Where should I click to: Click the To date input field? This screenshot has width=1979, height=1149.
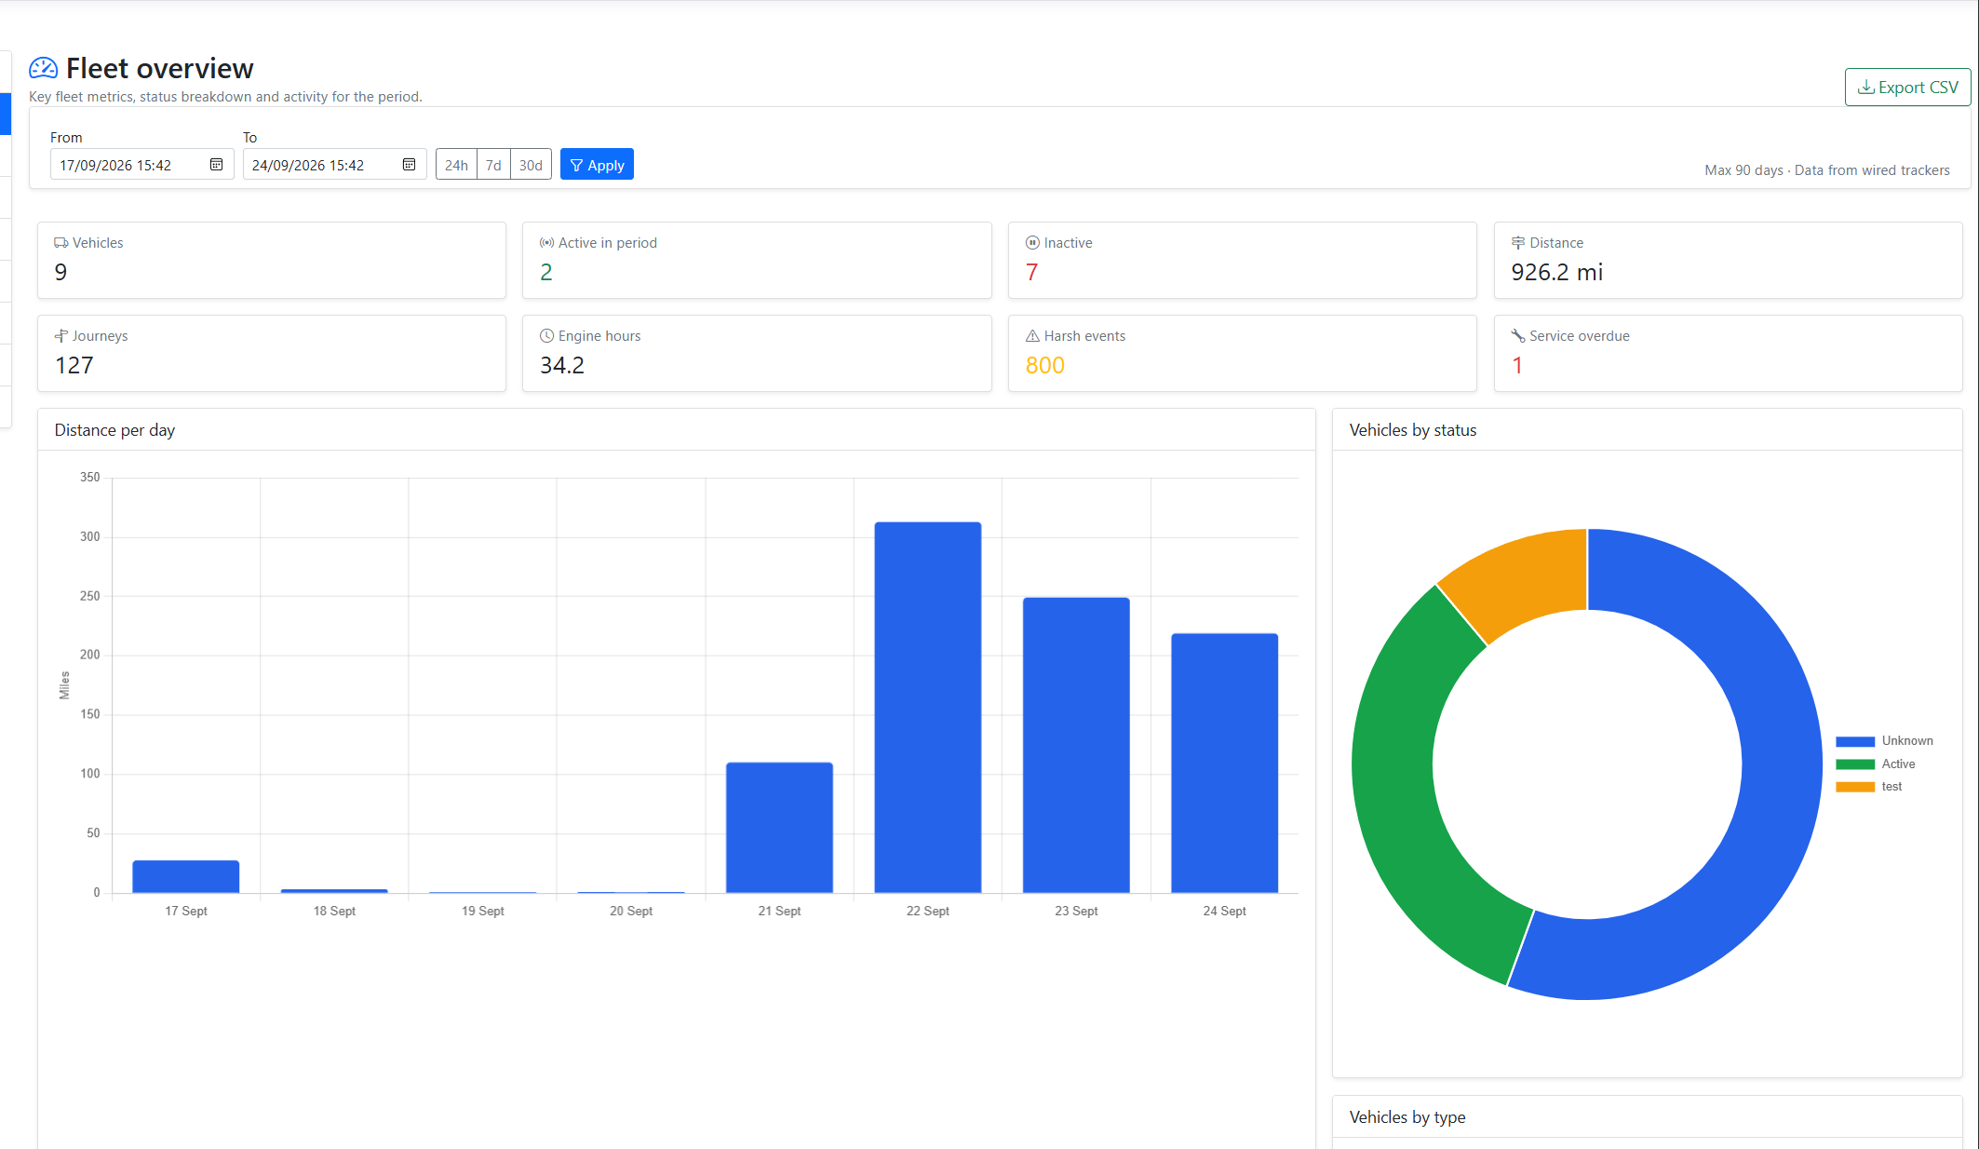click(334, 165)
